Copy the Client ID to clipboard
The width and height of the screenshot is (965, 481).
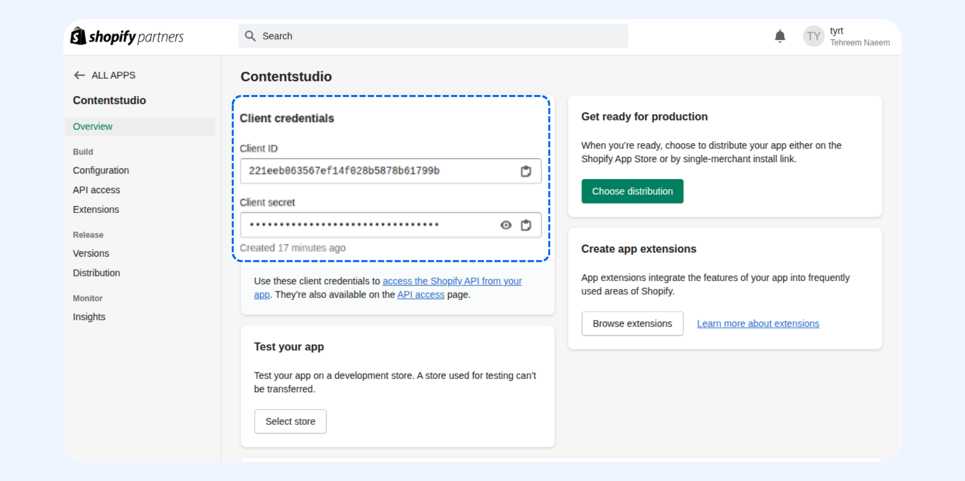pos(526,171)
